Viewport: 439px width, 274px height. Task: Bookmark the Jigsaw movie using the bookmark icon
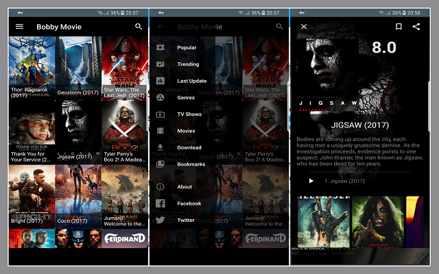pyautogui.click(x=399, y=27)
